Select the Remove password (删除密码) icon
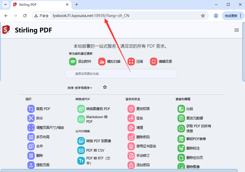The image size is (245, 172). click(131, 137)
